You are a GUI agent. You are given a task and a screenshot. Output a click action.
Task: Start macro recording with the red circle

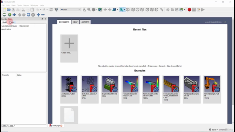(189, 10)
